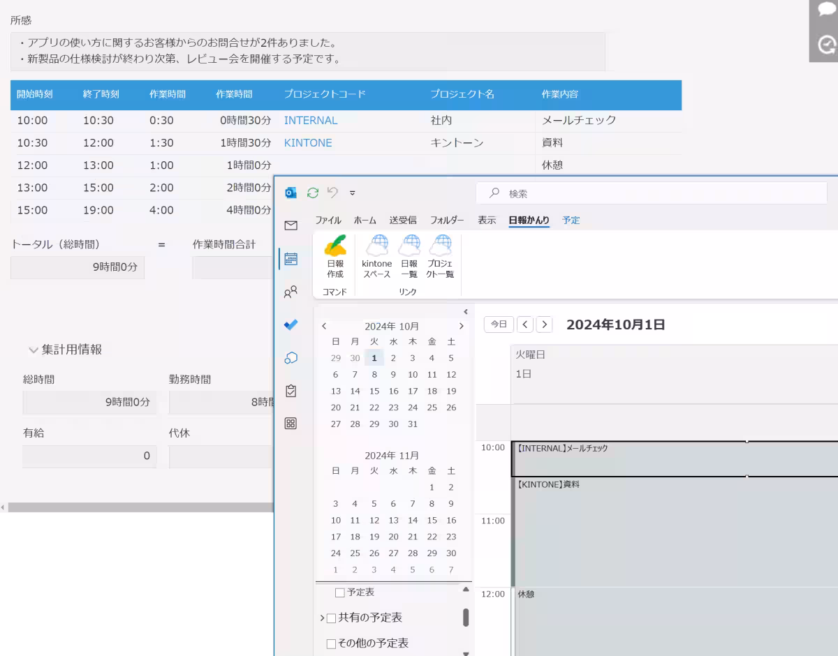Viewport: 838px width, 656px height.
Task: Collapse the 集計用情報 section chevron
Action: tap(33, 350)
